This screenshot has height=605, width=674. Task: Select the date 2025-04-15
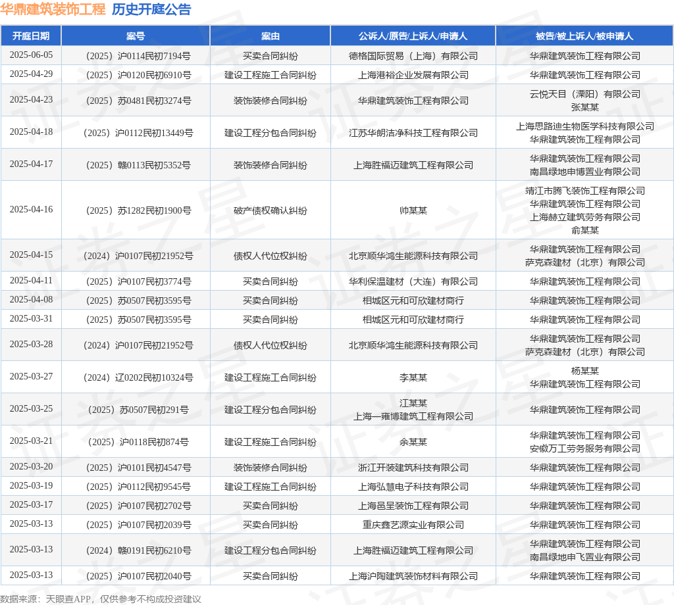tap(31, 256)
